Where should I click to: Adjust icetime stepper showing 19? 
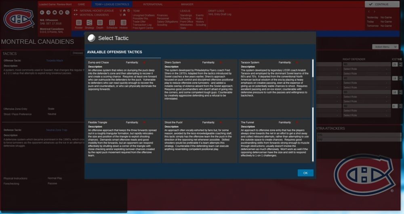point(400,78)
